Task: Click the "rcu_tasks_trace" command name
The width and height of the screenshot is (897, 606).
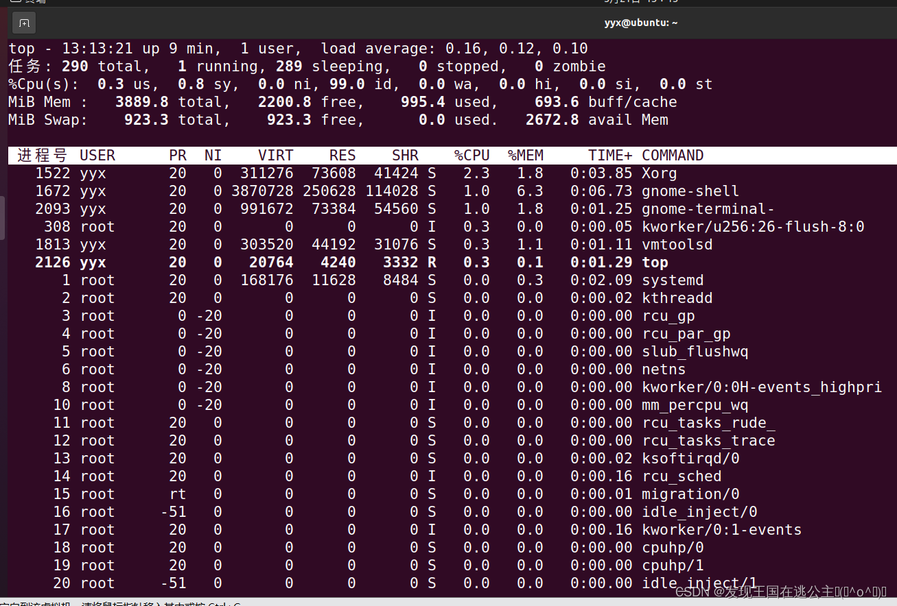Action: coord(708,441)
